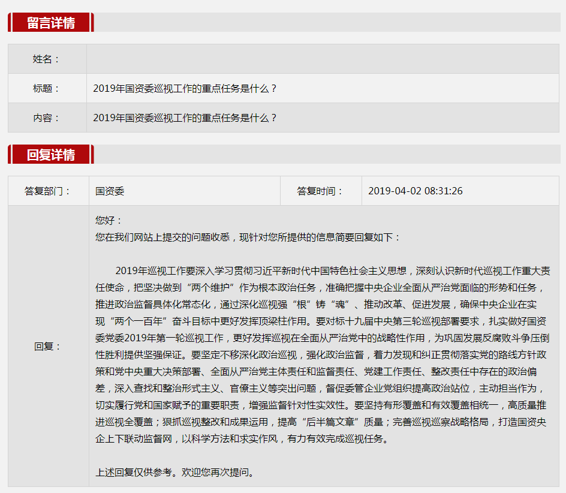This screenshot has width=566, height=493.
Task: Select the 标题 label cell
Action: pos(47,88)
